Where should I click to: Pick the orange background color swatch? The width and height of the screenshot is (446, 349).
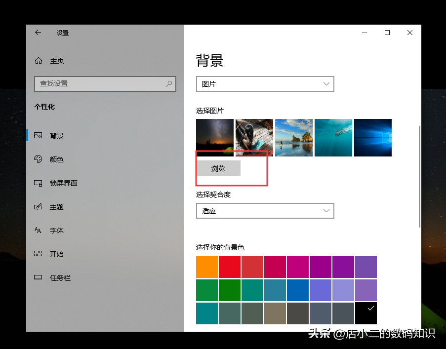pyautogui.click(x=207, y=267)
